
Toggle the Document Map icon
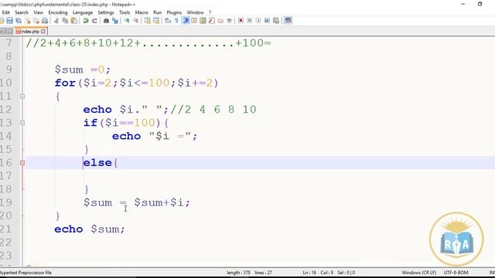point(203,21)
